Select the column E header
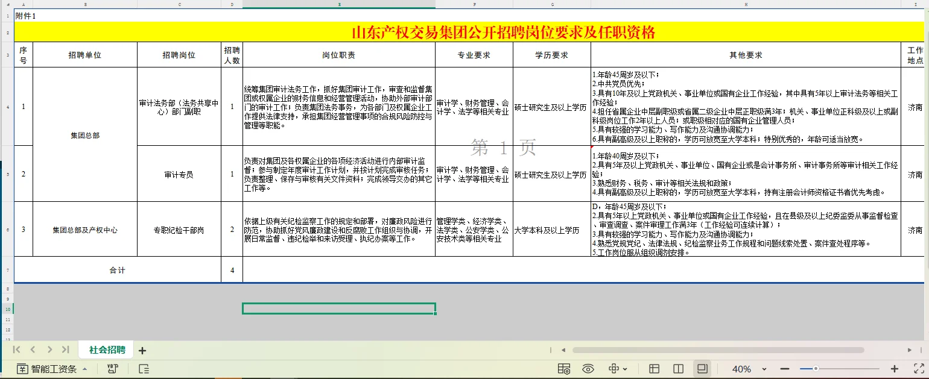The width and height of the screenshot is (929, 379). pos(339,4)
